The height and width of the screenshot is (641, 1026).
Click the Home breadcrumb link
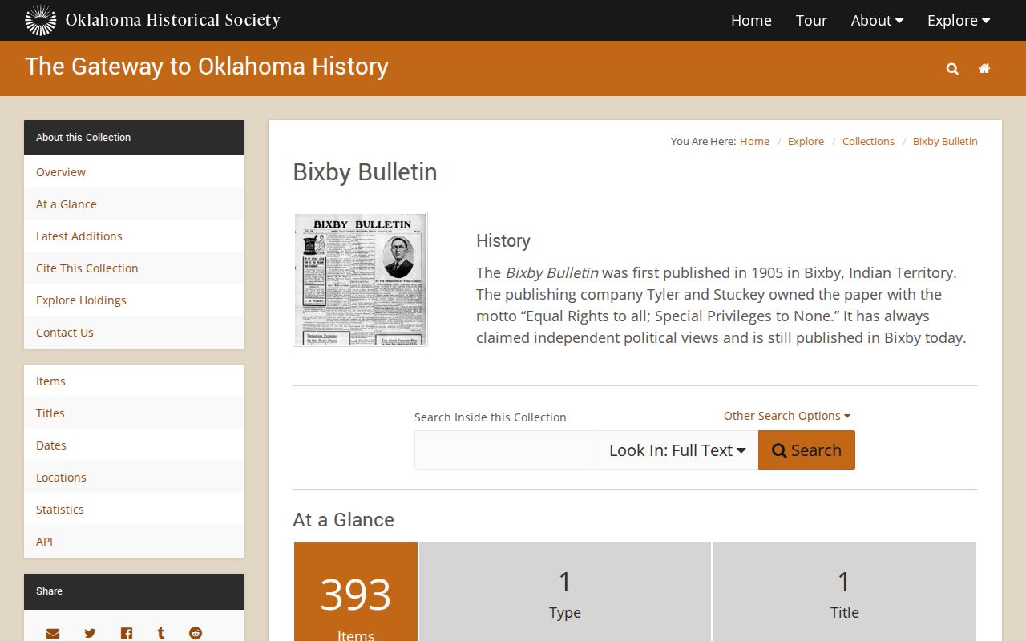[x=754, y=141]
